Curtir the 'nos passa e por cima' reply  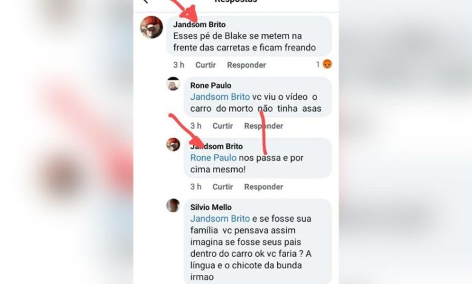[223, 187]
